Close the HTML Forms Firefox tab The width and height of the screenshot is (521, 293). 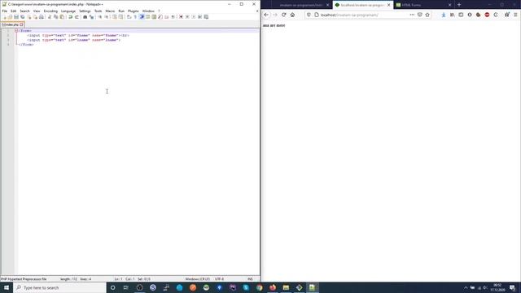pos(450,5)
